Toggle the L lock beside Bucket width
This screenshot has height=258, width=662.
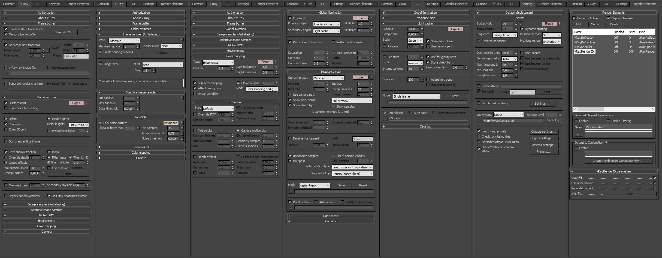[x=520, y=24]
